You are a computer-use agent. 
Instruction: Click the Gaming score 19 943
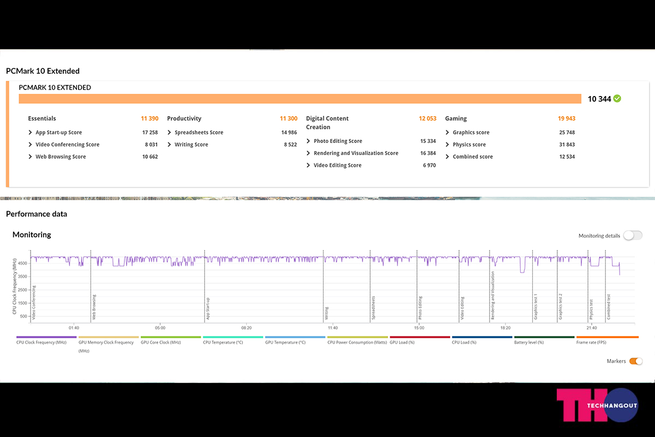(567, 118)
